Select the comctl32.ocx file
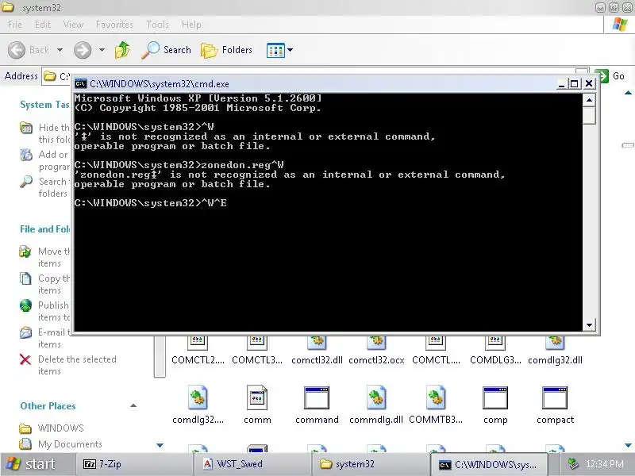635x476 pixels. tap(376, 360)
